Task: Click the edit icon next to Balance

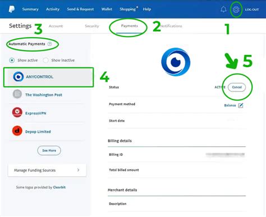Action: pyautogui.click(x=241, y=105)
